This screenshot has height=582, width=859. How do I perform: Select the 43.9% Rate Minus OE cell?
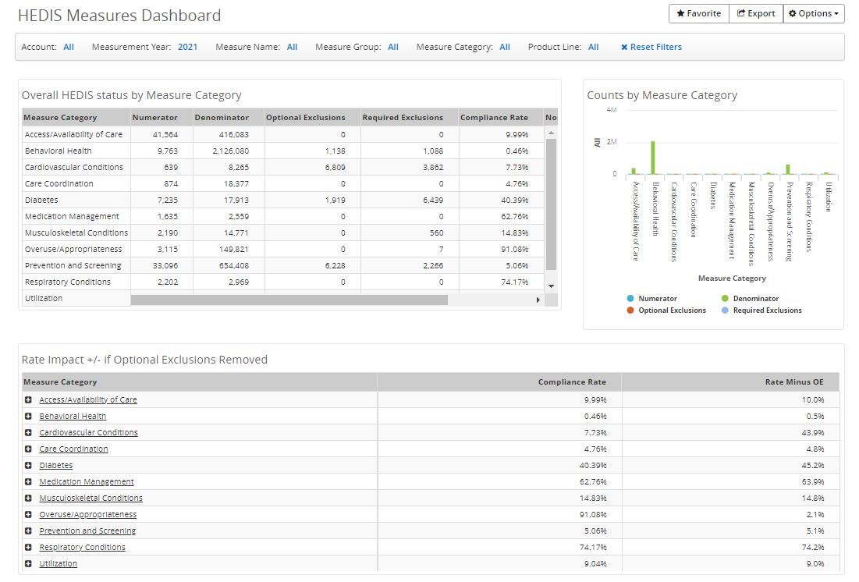[730, 433]
